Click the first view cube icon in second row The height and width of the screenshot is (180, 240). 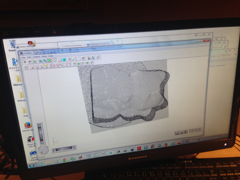(x=74, y=64)
